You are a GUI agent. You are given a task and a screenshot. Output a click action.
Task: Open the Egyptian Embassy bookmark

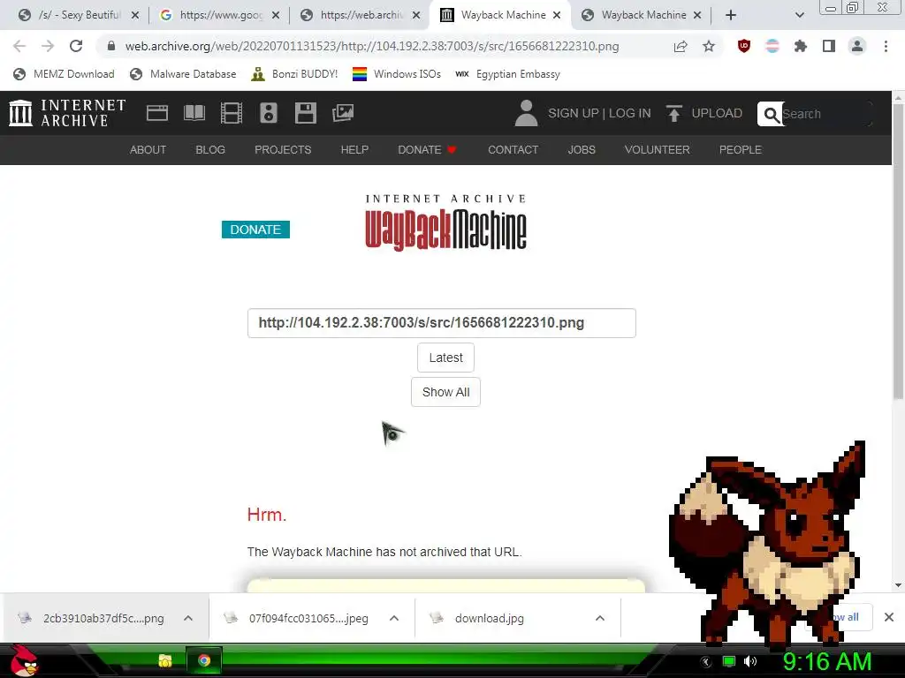pos(508,74)
